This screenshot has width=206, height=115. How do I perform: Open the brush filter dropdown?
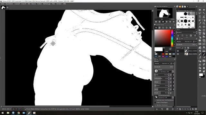[x=186, y=9]
